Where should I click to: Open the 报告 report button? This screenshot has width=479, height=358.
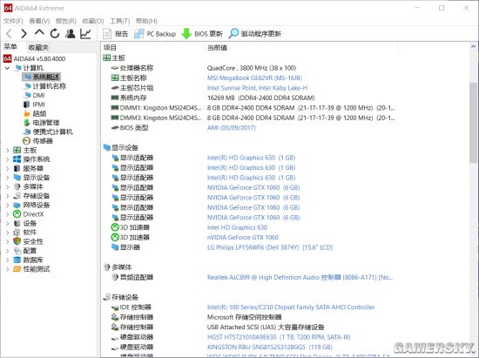[x=116, y=34]
